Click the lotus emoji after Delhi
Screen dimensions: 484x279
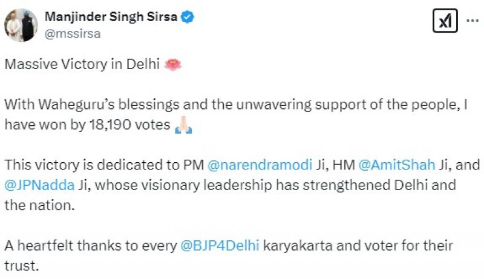click(x=173, y=65)
